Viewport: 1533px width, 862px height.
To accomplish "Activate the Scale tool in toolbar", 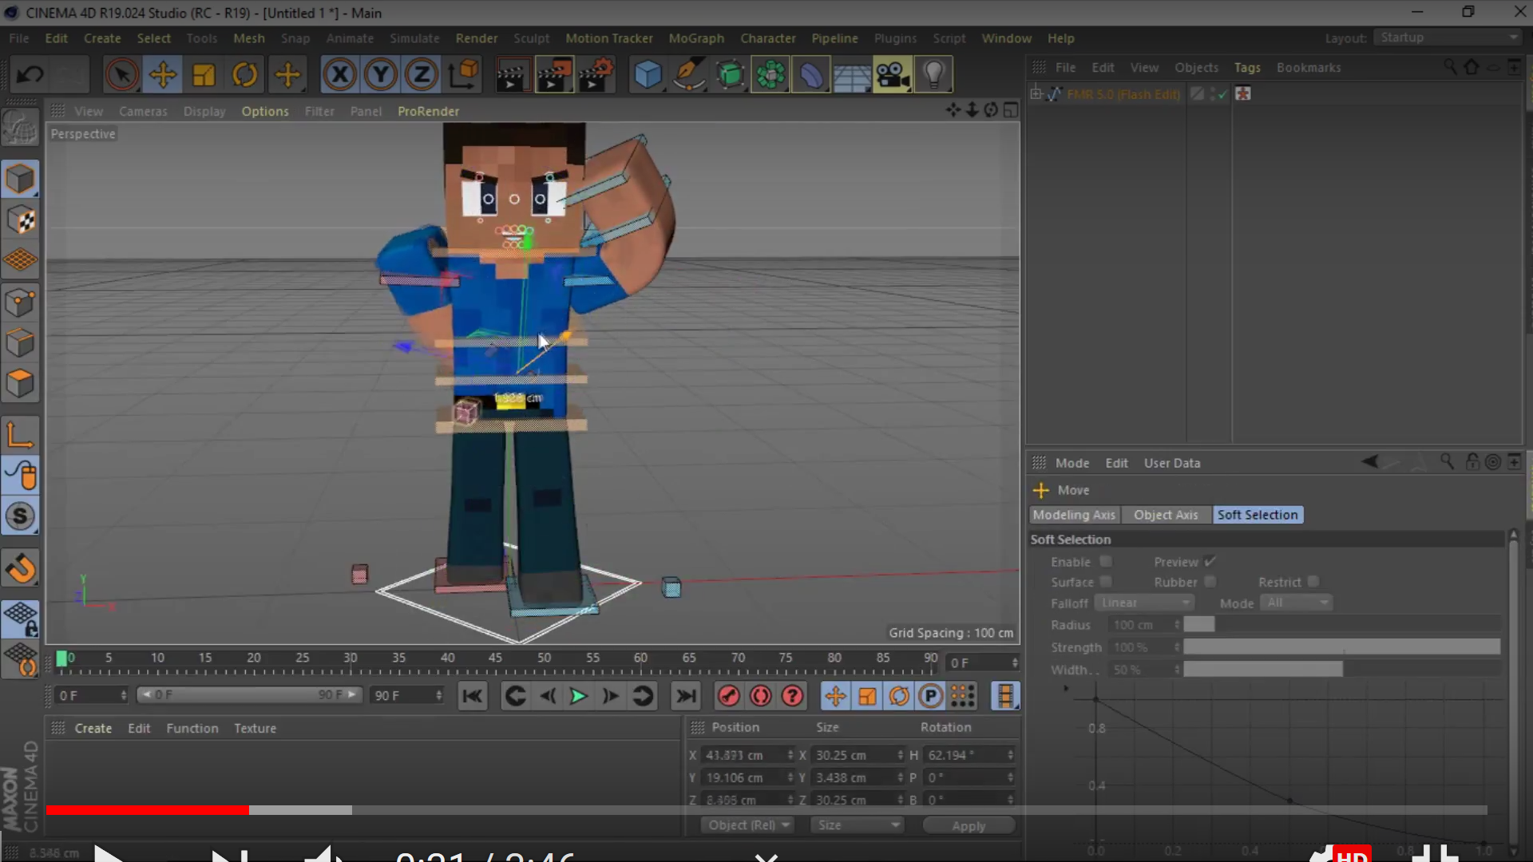I will (x=204, y=75).
